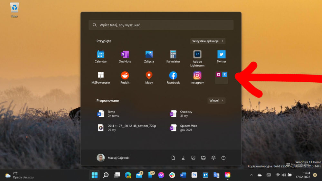Open Mail app on taskbar
Screen dimensions: 322x181
pos(139,175)
